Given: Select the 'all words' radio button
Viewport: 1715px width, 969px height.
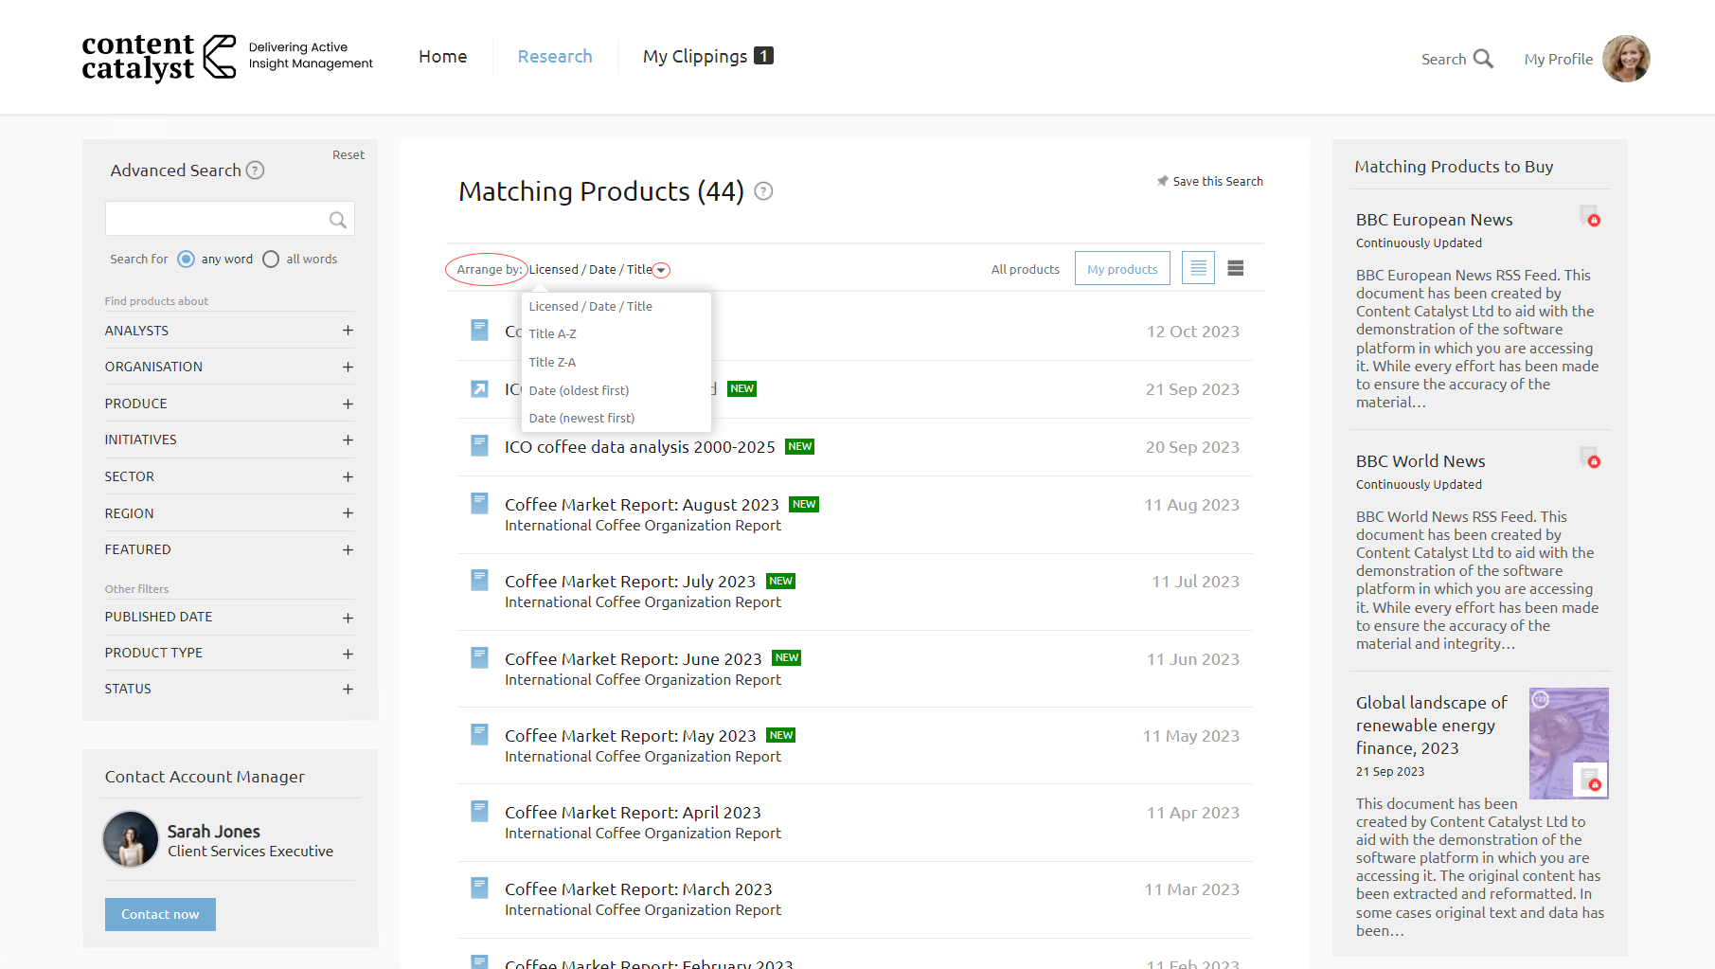Looking at the screenshot, I should click(271, 260).
